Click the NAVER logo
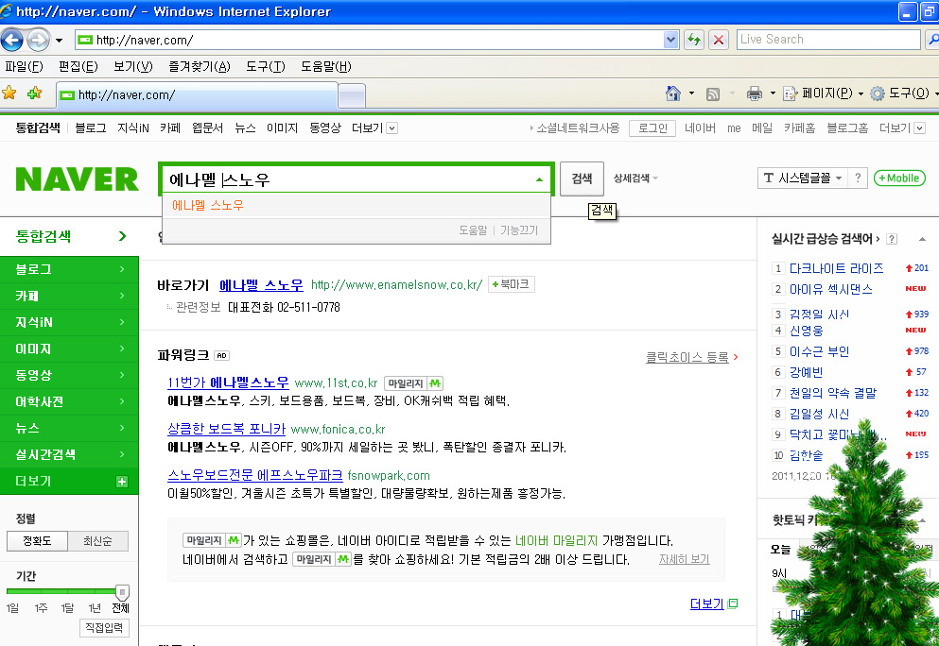The image size is (939, 646). [78, 179]
